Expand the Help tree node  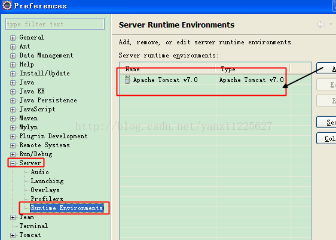(x=13, y=65)
